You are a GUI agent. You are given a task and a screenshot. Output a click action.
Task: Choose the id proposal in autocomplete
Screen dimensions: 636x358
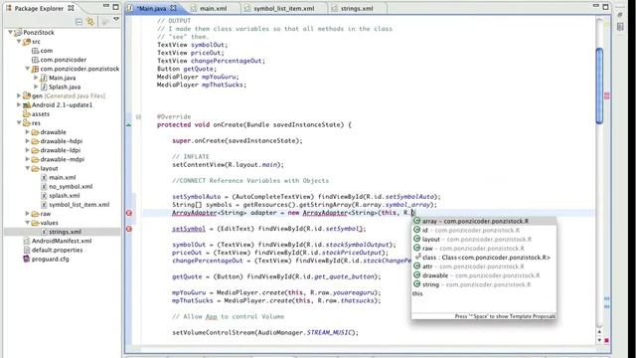484,230
